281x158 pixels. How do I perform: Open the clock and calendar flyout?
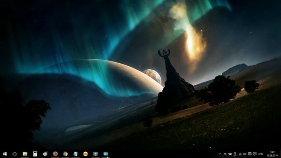tap(272, 154)
